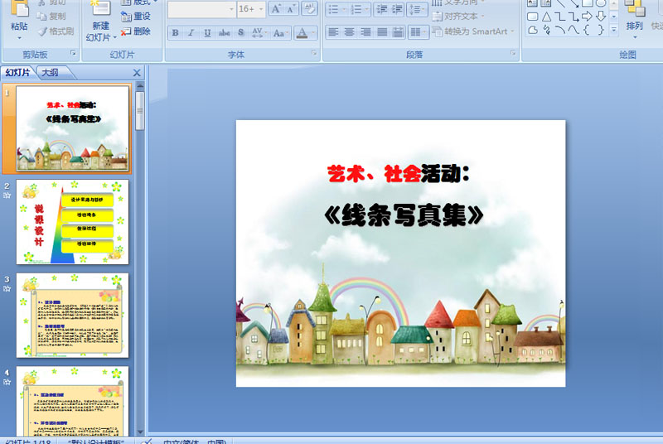Click the Paste (粘贴) clipboard icon
This screenshot has height=444, width=663.
(x=19, y=7)
